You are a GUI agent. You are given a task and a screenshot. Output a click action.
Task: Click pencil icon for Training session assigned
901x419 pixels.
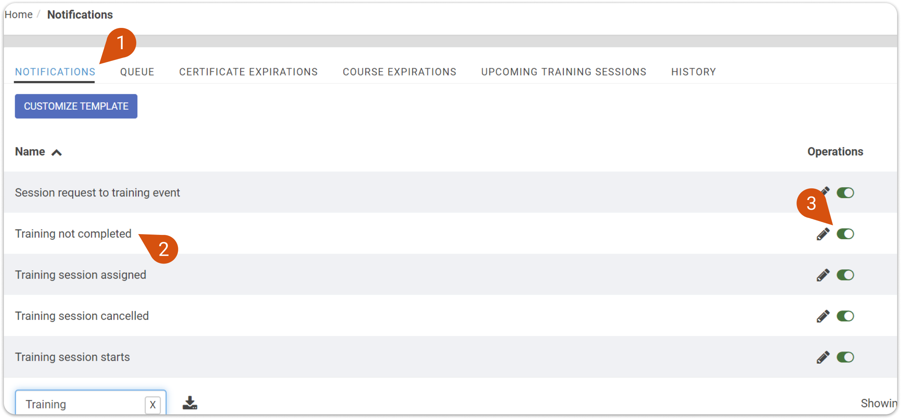point(823,275)
